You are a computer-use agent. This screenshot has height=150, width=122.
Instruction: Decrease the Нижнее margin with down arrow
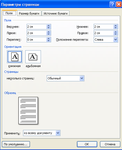pos(115,28)
